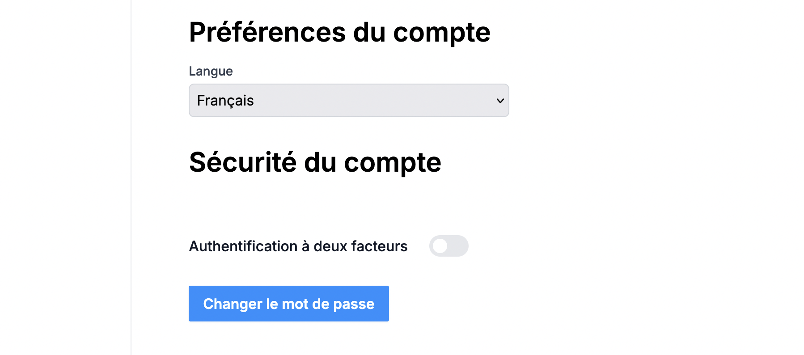804x355 pixels.
Task: Click the word "Préférences" in the heading
Action: point(267,32)
